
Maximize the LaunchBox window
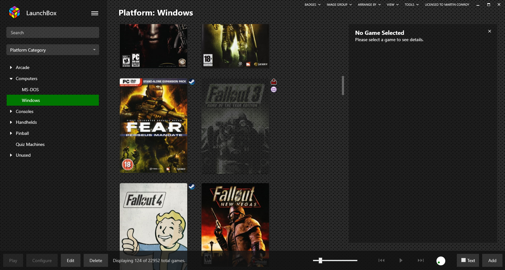489,5
